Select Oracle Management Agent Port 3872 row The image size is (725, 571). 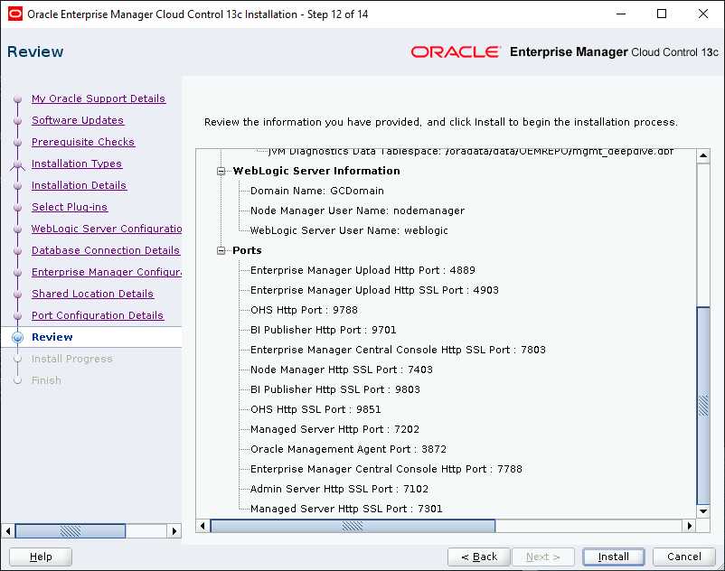pyautogui.click(x=348, y=449)
